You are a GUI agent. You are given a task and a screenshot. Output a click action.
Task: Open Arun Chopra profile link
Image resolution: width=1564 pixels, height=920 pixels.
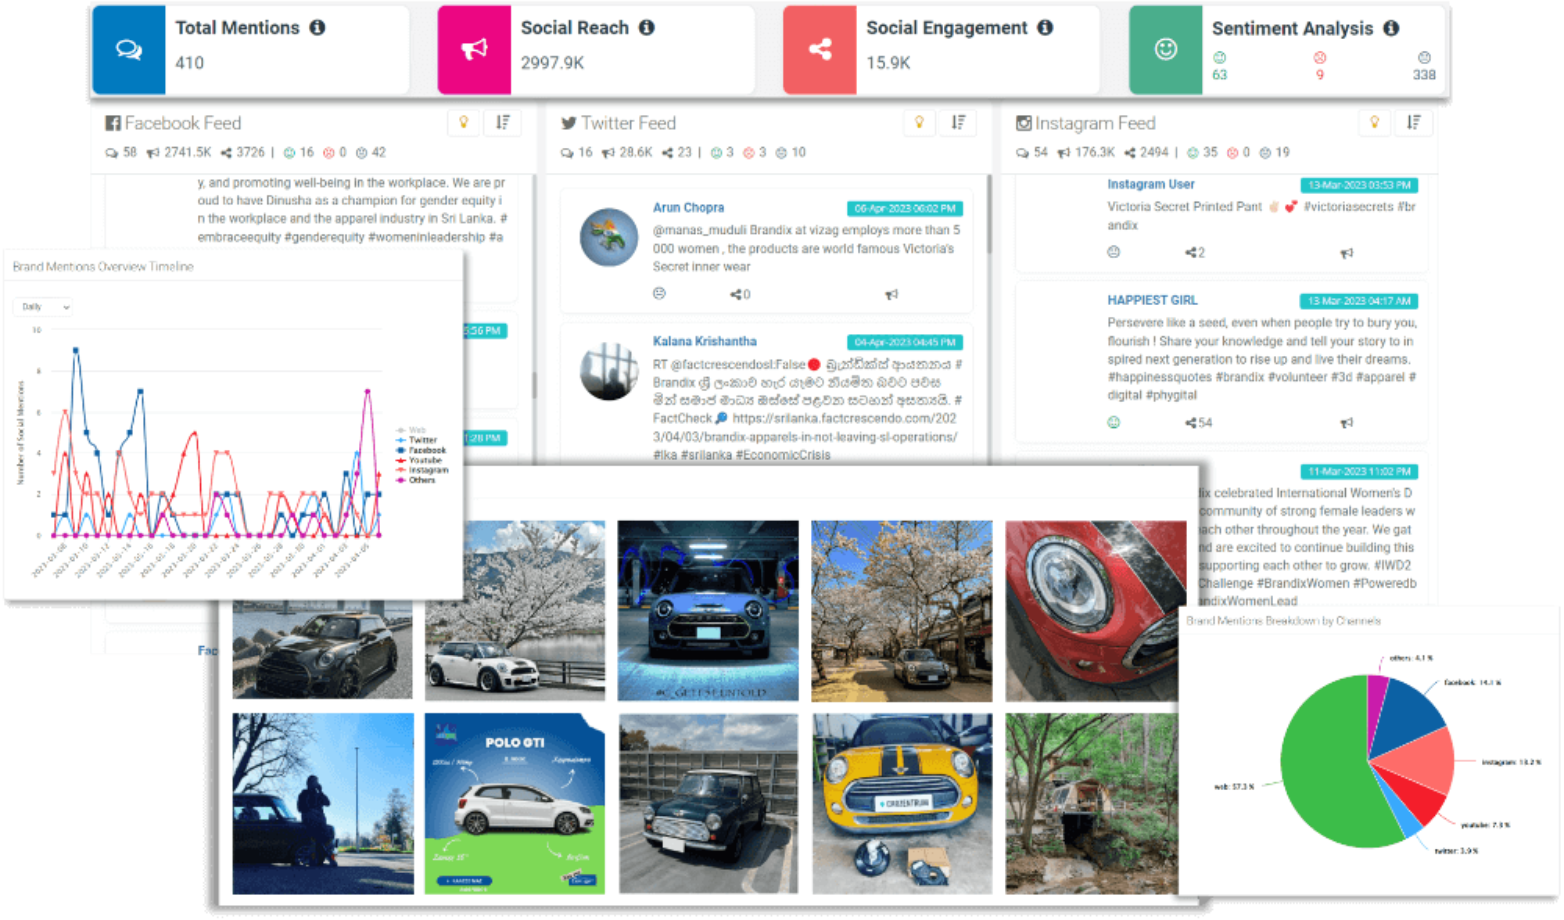[688, 207]
